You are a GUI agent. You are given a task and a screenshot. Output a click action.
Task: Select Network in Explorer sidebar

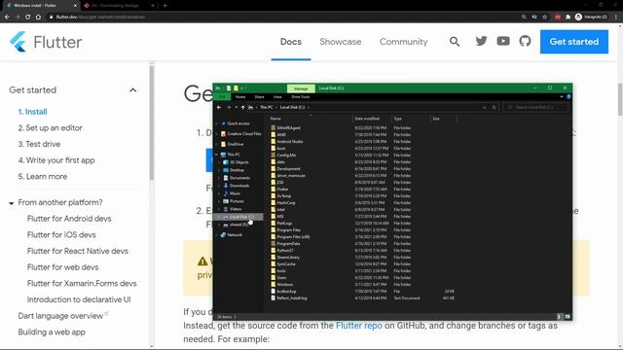[x=235, y=235]
